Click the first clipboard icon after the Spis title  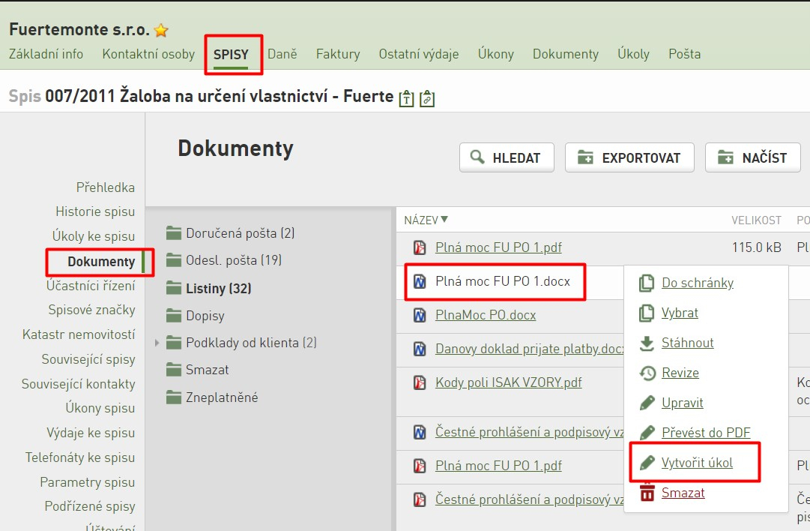click(407, 97)
